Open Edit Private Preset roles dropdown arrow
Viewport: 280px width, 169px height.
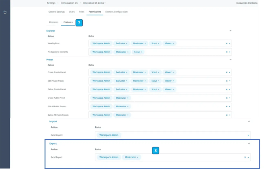coord(229,81)
